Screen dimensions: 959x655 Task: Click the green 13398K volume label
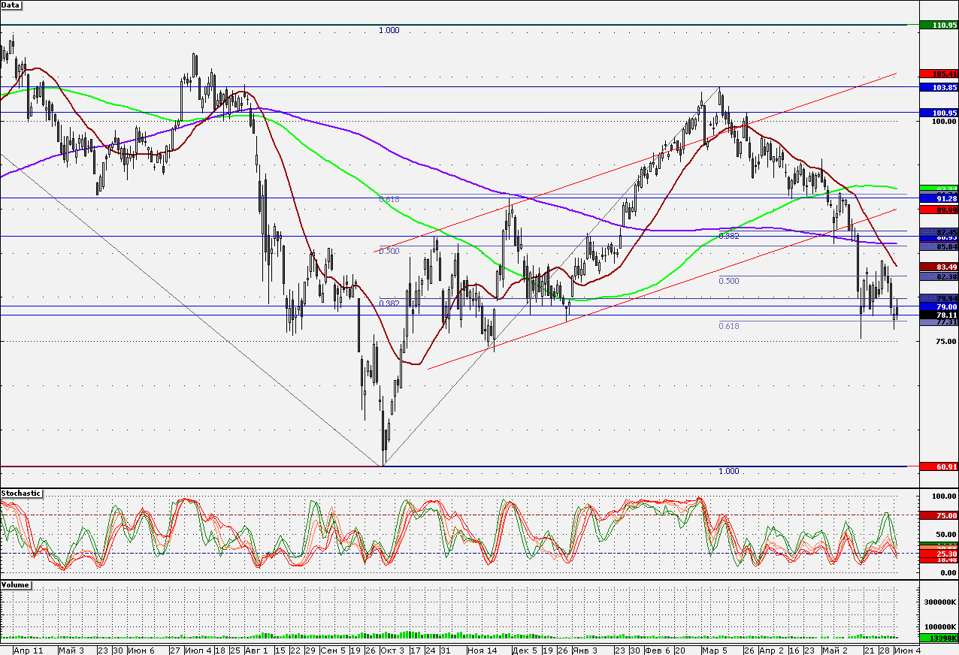pyautogui.click(x=939, y=638)
